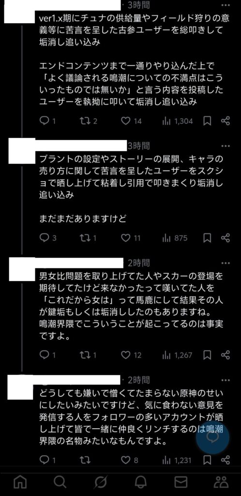Open more options on the プラント post
241x496 pixels.
click(226, 146)
